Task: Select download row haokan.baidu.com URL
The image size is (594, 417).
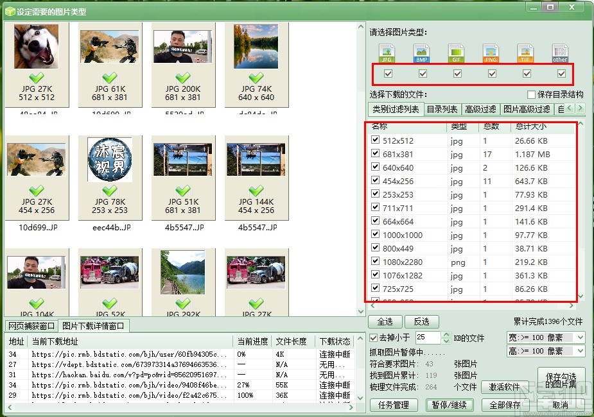Action: click(x=180, y=375)
